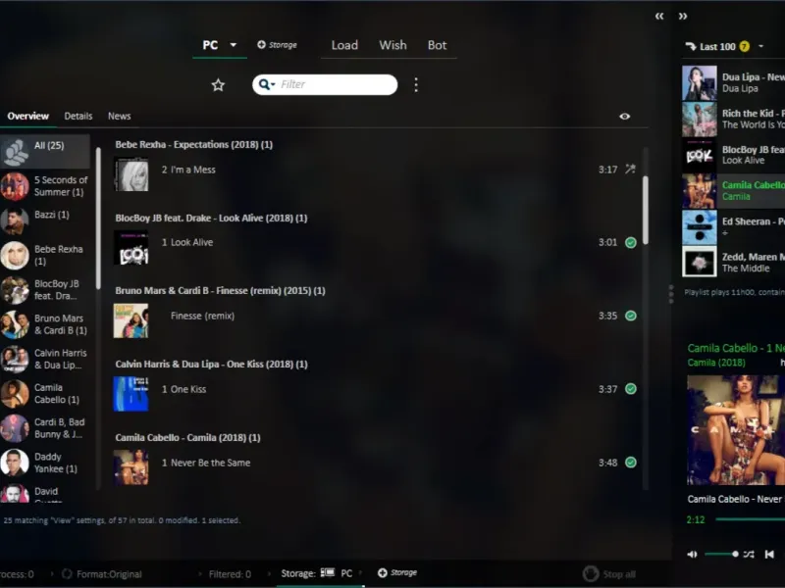
Task: Click the add Storage button in status bar
Action: pos(397,573)
